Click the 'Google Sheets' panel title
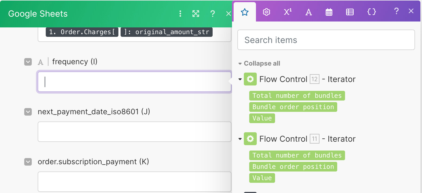Screen dimensions: 422x193 click(38, 14)
